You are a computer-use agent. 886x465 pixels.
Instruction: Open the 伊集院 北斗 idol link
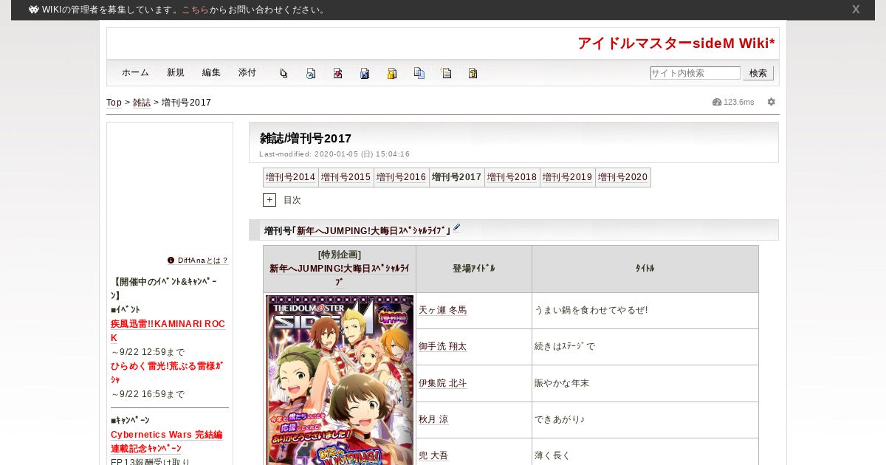[442, 383]
